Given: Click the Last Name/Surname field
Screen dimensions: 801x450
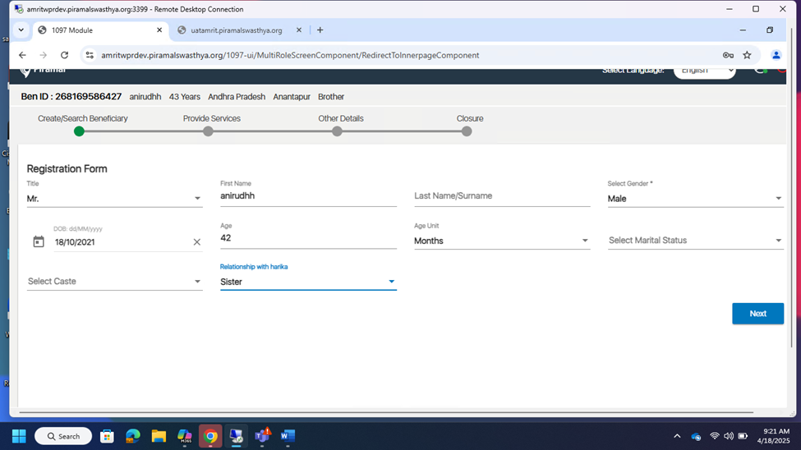Looking at the screenshot, I should click(502, 196).
